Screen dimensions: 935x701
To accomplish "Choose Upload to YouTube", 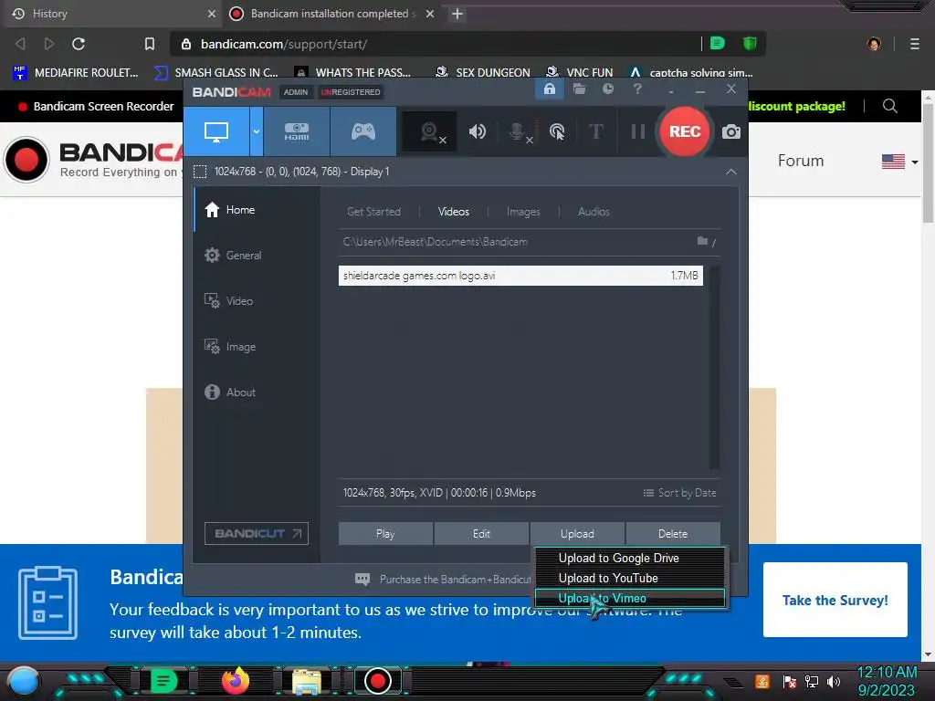I will 630,578.
